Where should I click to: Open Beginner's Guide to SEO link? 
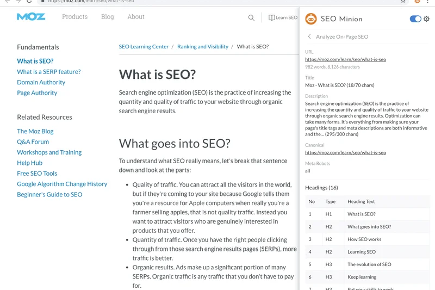[x=49, y=195]
